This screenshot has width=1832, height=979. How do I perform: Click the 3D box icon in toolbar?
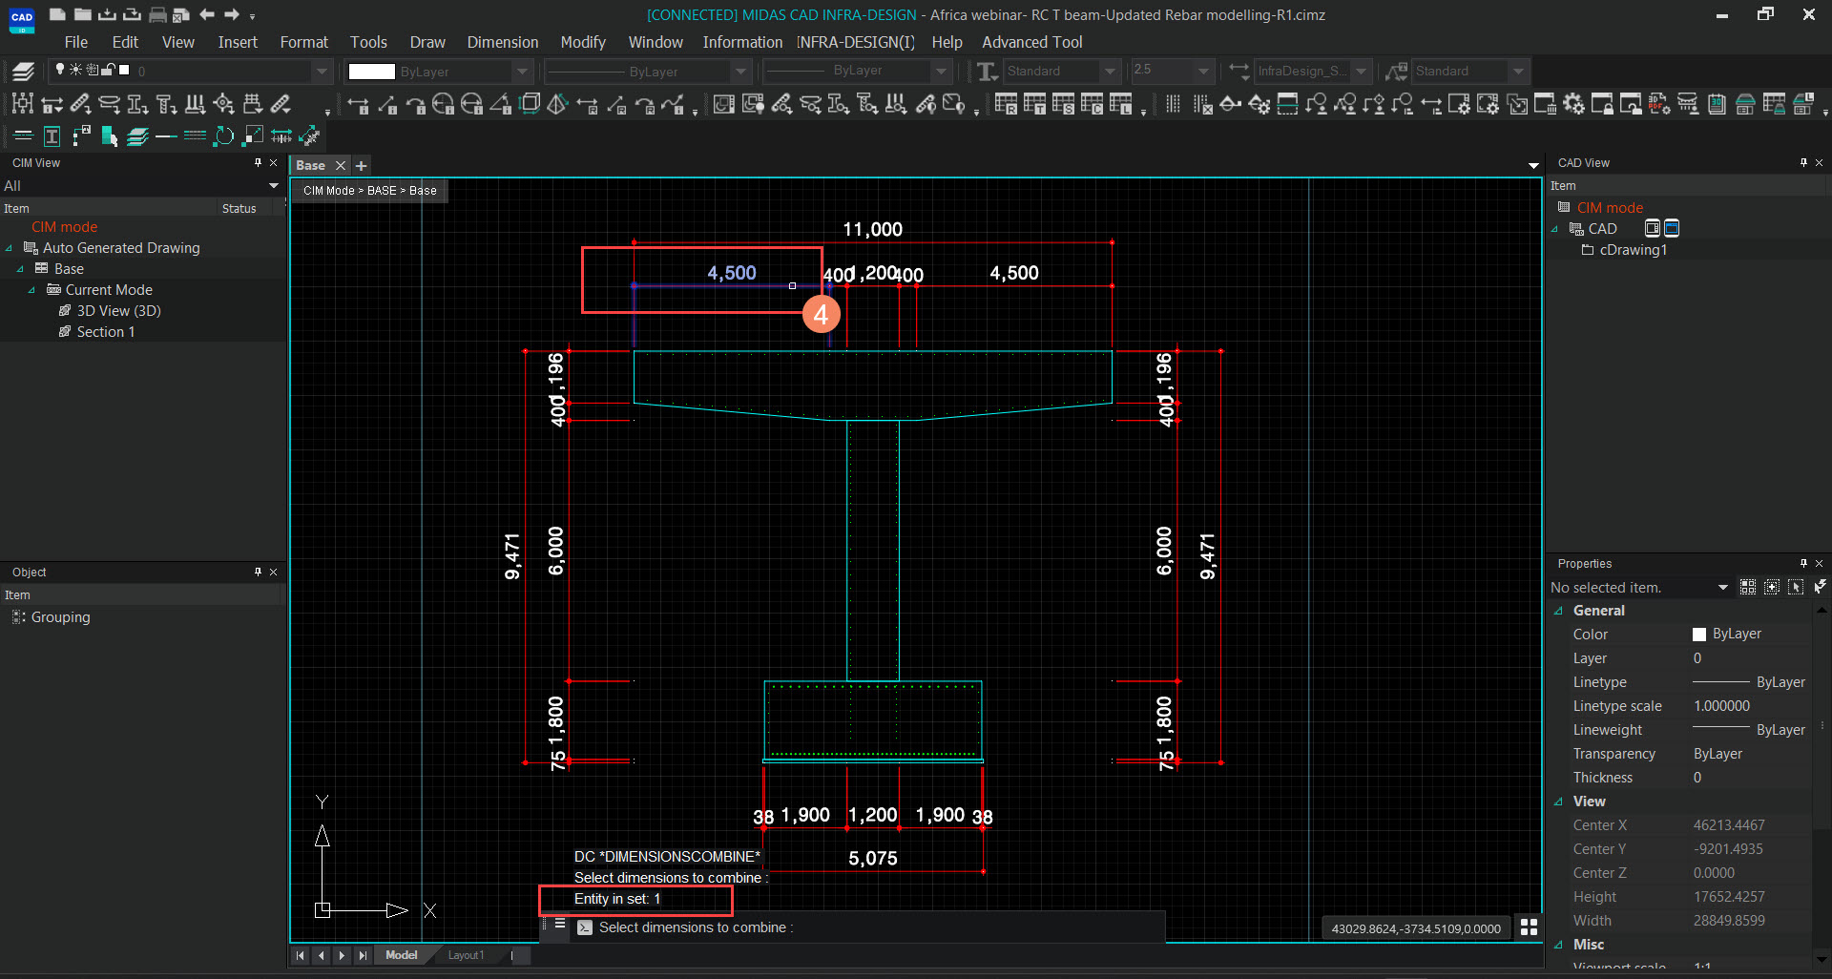pyautogui.click(x=530, y=104)
